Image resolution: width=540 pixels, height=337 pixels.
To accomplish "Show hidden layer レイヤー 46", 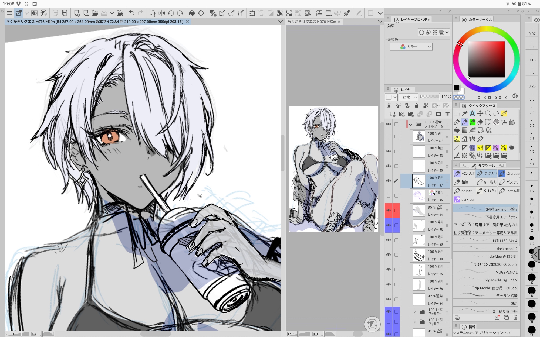I will [x=388, y=196].
